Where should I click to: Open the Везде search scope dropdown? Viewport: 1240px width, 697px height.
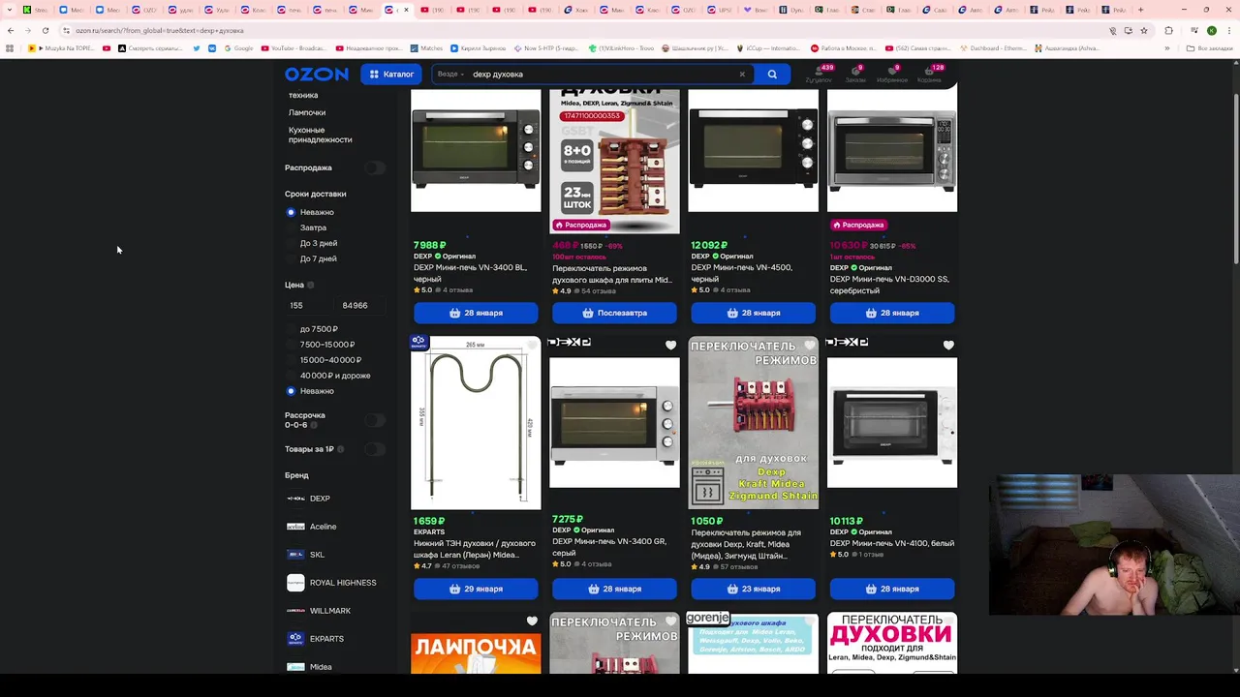pos(450,75)
